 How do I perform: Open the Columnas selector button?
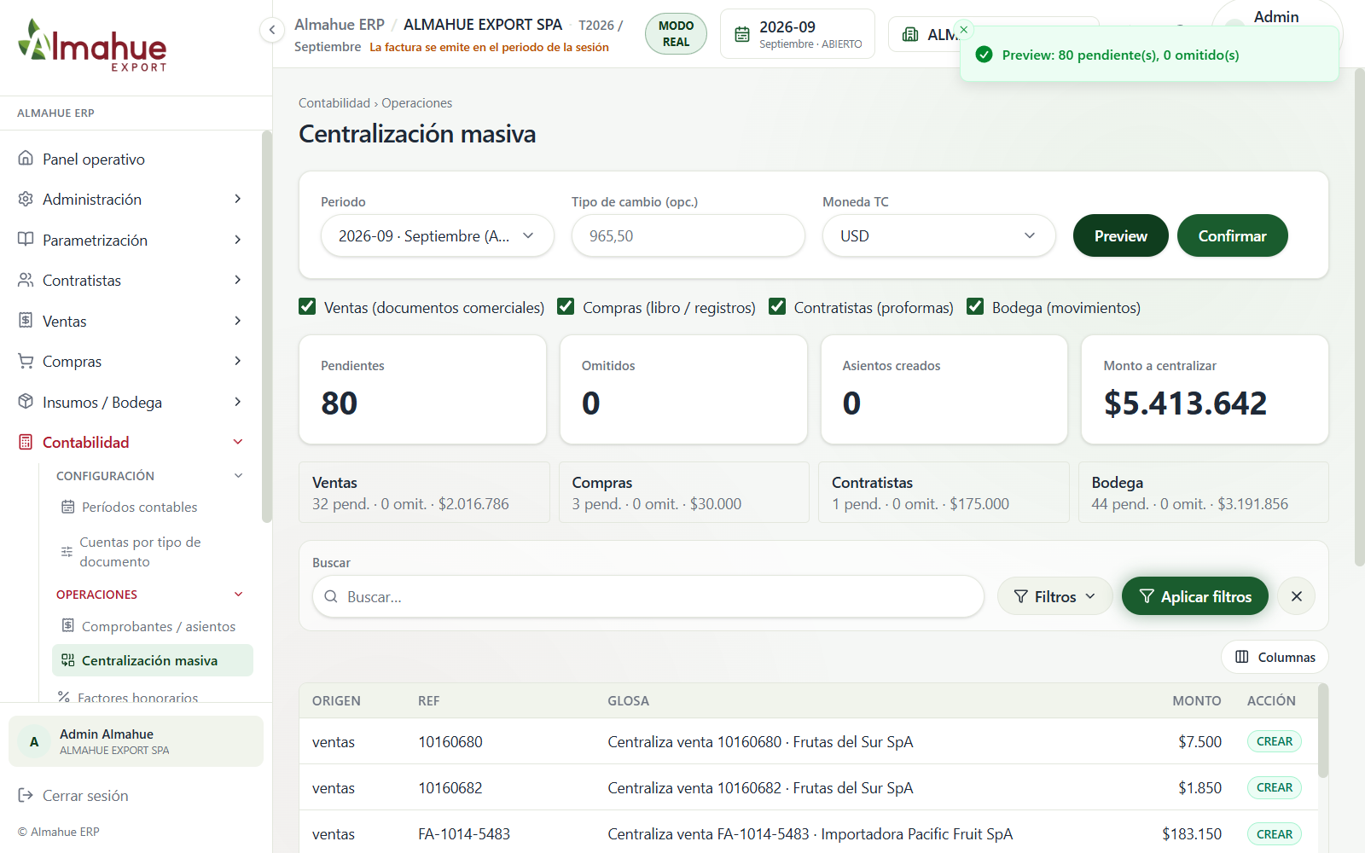point(1275,657)
